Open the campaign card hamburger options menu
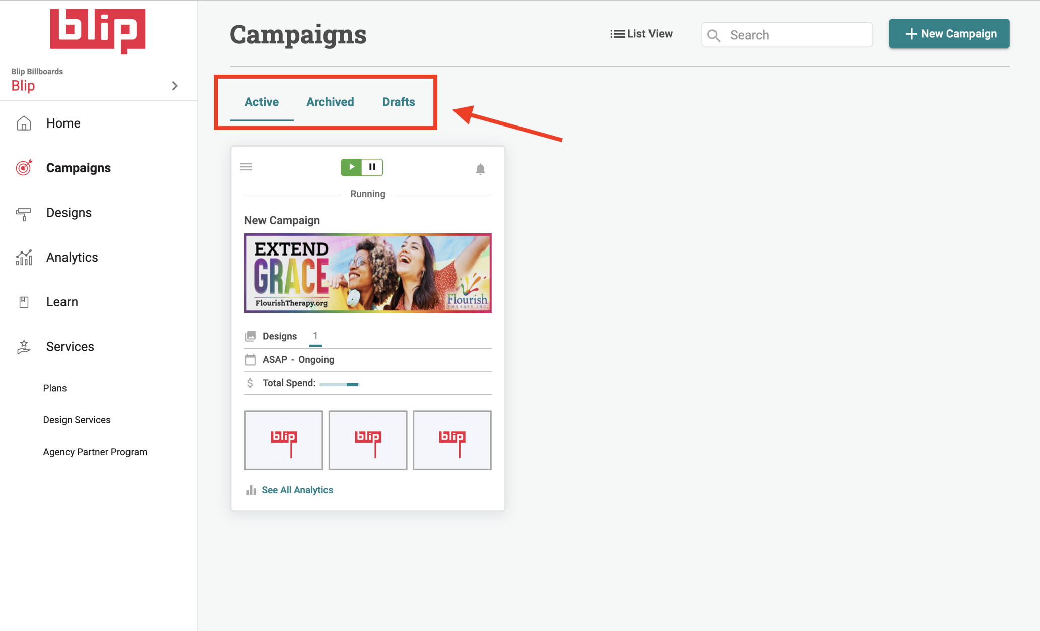Viewport: 1040px width, 631px height. click(246, 166)
